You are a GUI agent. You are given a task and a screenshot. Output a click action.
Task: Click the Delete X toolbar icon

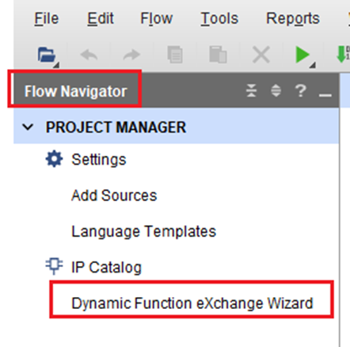click(x=261, y=55)
